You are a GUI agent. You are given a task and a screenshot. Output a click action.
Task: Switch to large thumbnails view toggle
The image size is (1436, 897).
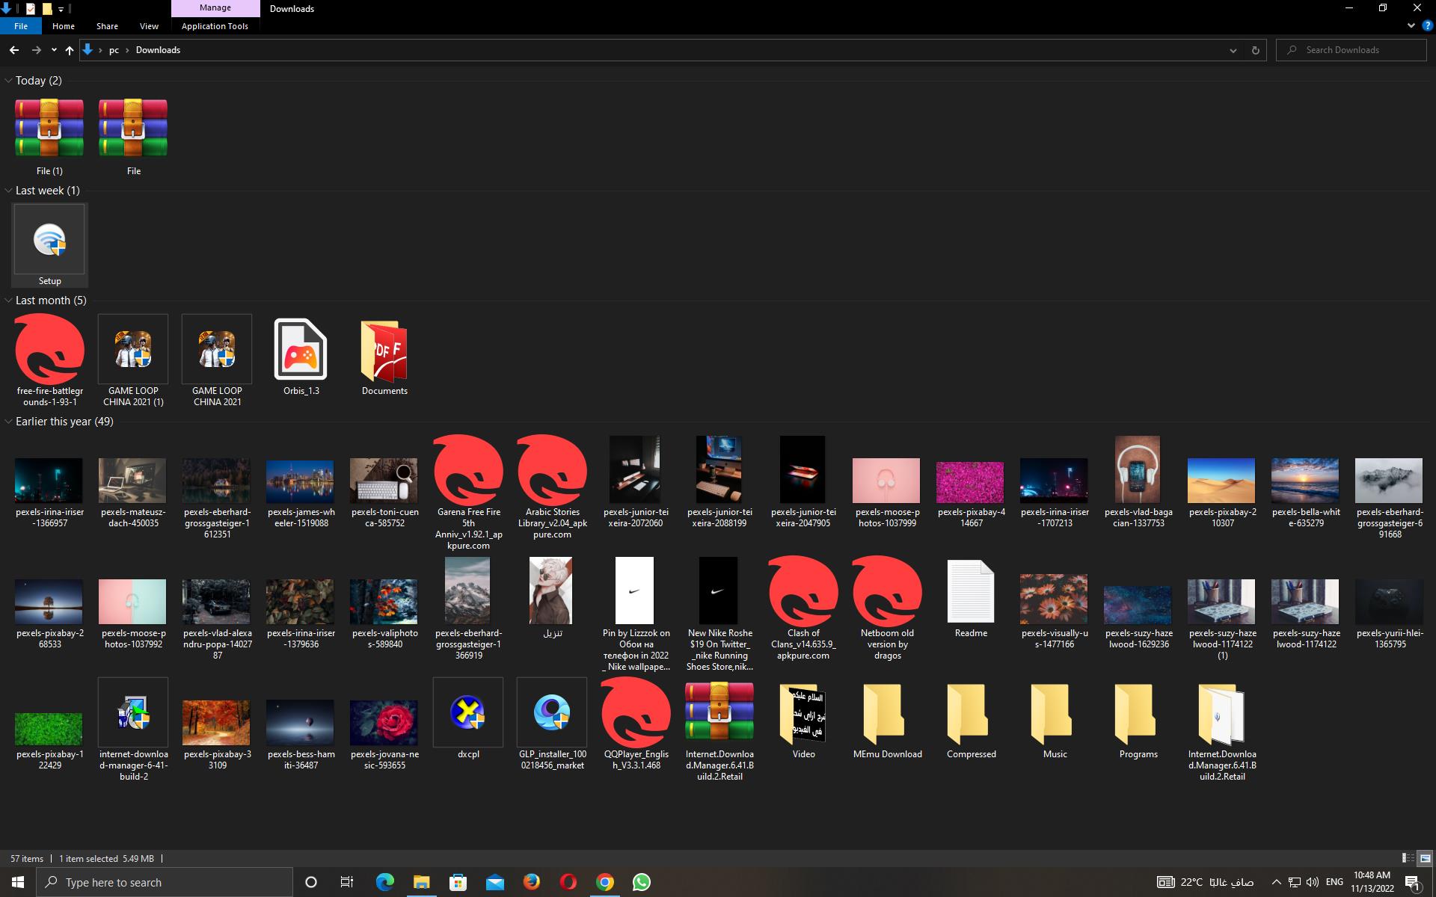[1425, 858]
